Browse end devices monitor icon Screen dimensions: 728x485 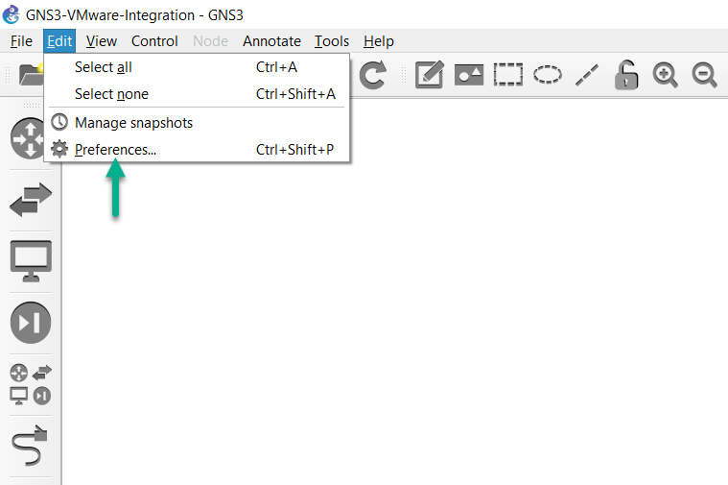(31, 261)
